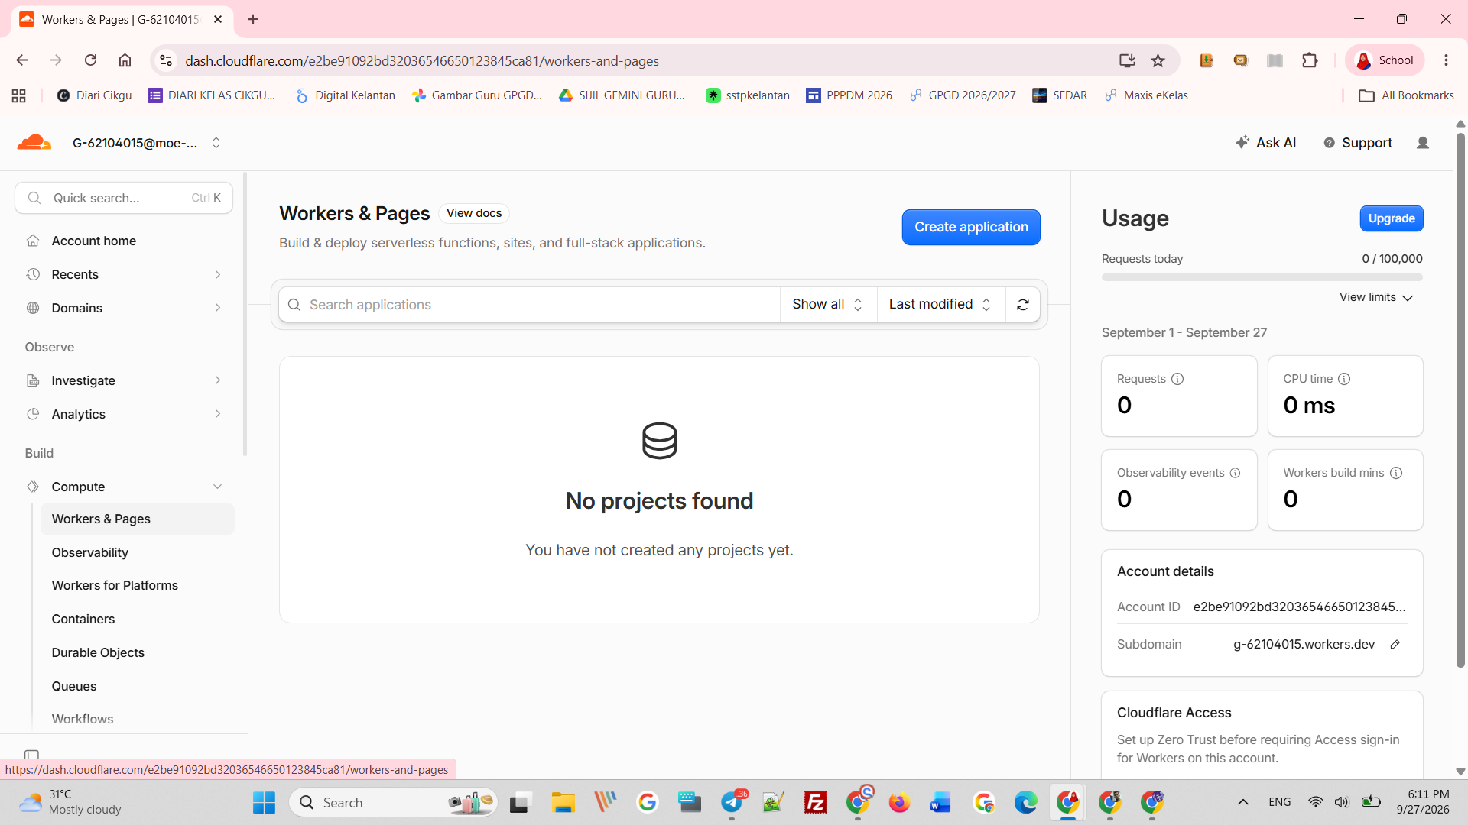
Task: Focus the Quick search field
Action: pyautogui.click(x=124, y=198)
